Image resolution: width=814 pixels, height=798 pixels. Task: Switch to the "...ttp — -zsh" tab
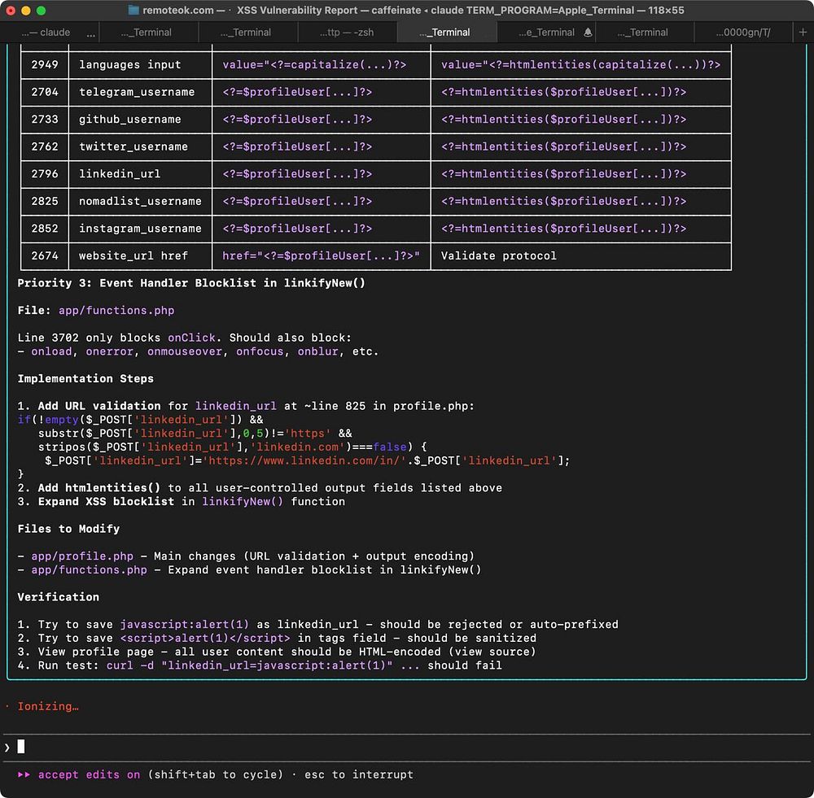pyautogui.click(x=347, y=33)
